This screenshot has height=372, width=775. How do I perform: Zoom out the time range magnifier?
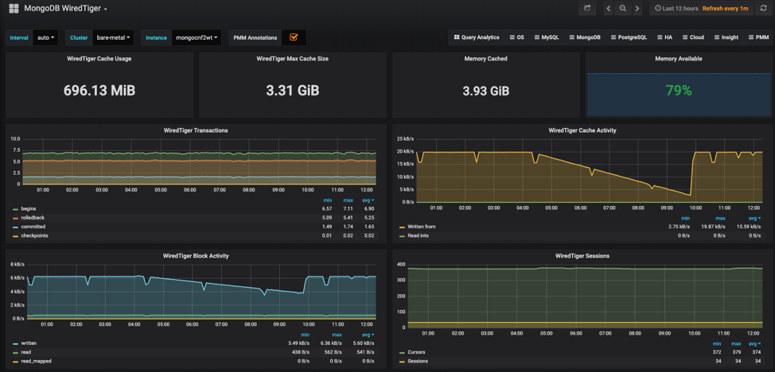pyautogui.click(x=623, y=9)
